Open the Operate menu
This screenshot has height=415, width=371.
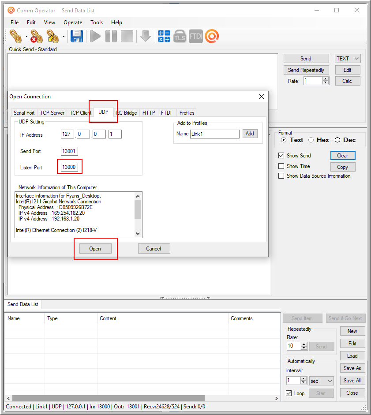pyautogui.click(x=73, y=22)
